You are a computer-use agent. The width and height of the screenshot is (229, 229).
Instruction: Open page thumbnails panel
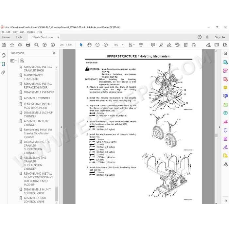3,55
